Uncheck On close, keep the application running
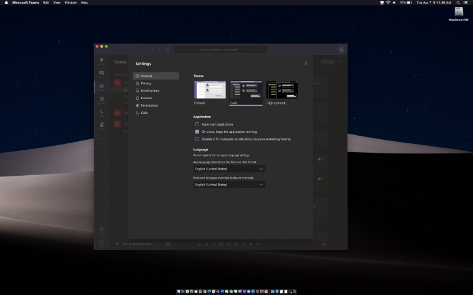This screenshot has height=295, width=473. coord(197,132)
